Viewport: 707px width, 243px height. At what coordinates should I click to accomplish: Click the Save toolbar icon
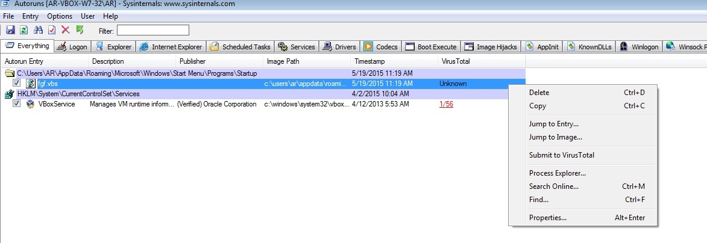click(x=10, y=30)
